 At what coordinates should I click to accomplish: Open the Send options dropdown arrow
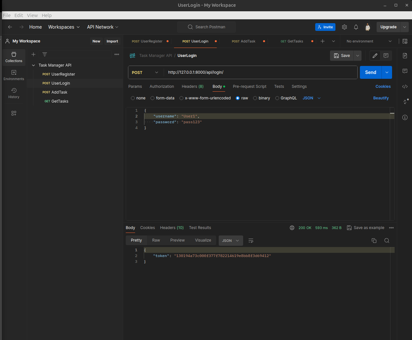[387, 72]
